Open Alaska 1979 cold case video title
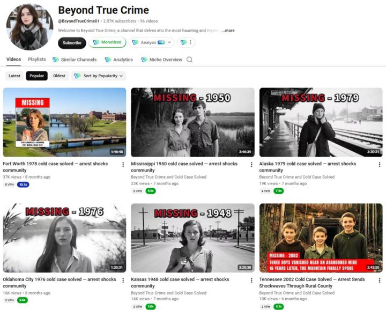The height and width of the screenshot is (310, 386). [308, 167]
